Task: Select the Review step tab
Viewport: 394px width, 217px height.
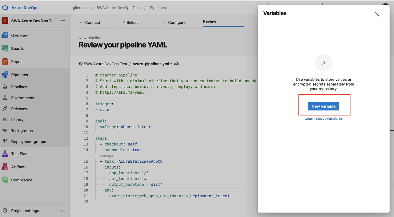Action: [x=210, y=21]
